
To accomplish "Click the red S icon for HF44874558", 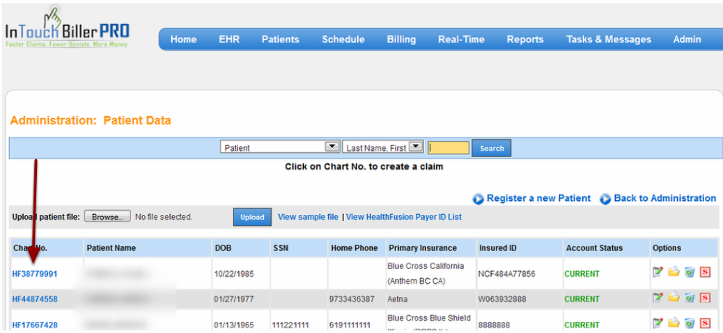I will 705,298.
